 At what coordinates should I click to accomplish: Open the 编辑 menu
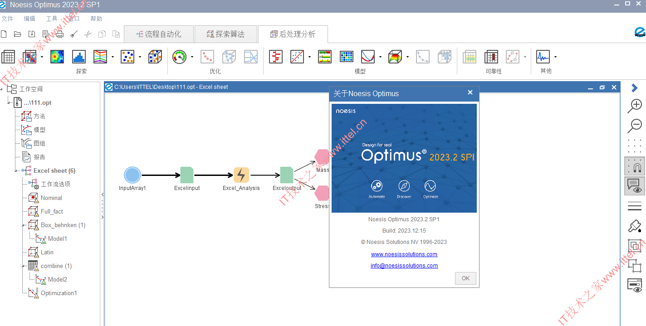coord(29,19)
